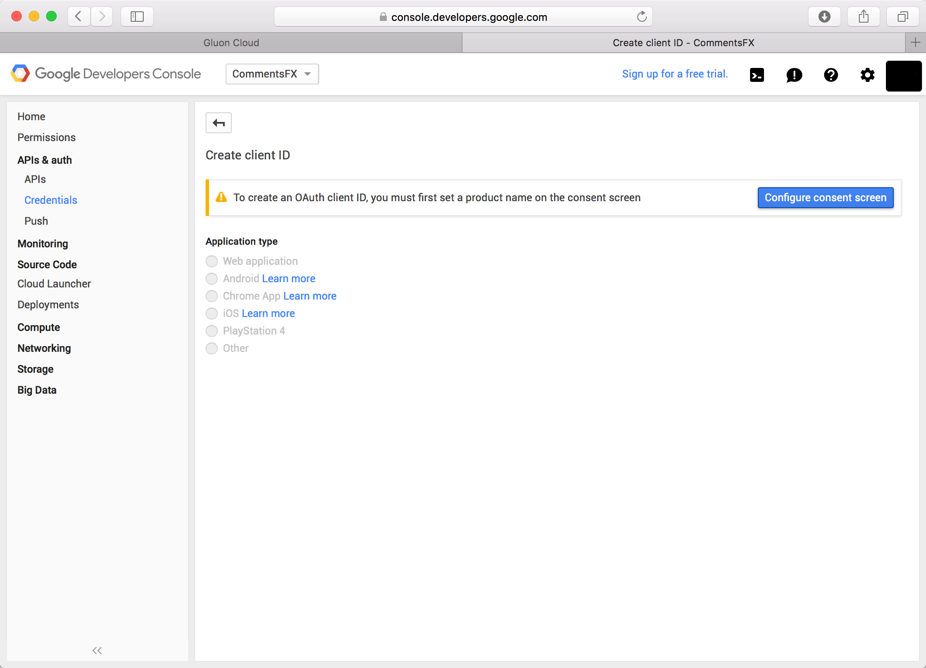Expand the Big Data section

37,390
